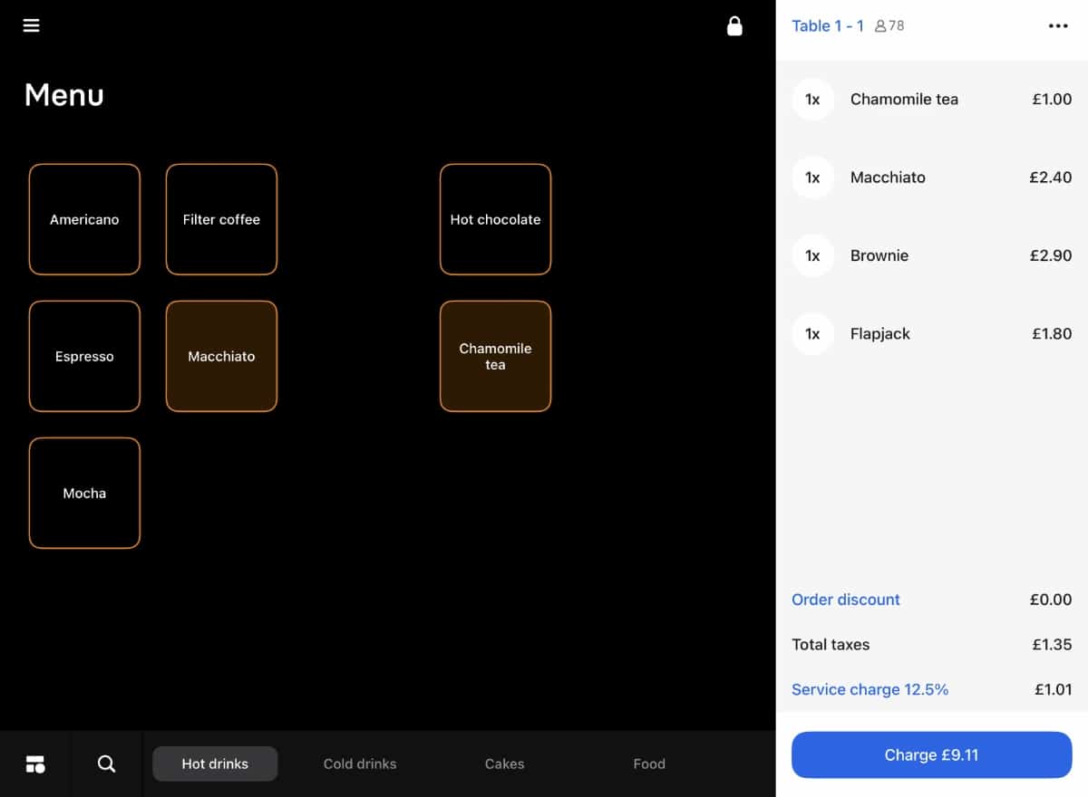Click the total taxes amount £1.35

1052,645
